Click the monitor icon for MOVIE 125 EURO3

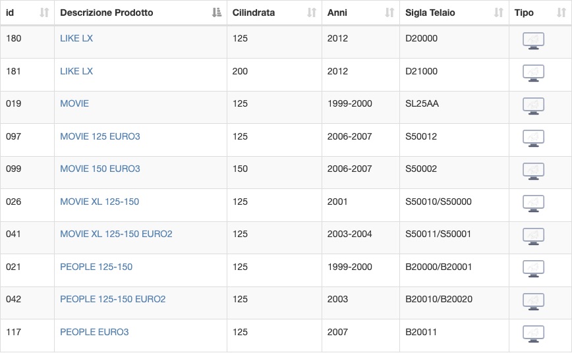[x=533, y=138]
